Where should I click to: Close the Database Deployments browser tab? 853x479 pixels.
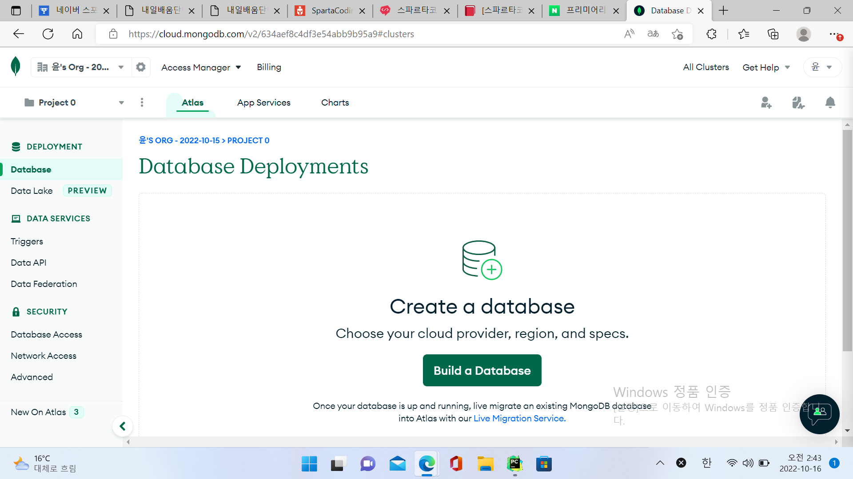click(701, 11)
